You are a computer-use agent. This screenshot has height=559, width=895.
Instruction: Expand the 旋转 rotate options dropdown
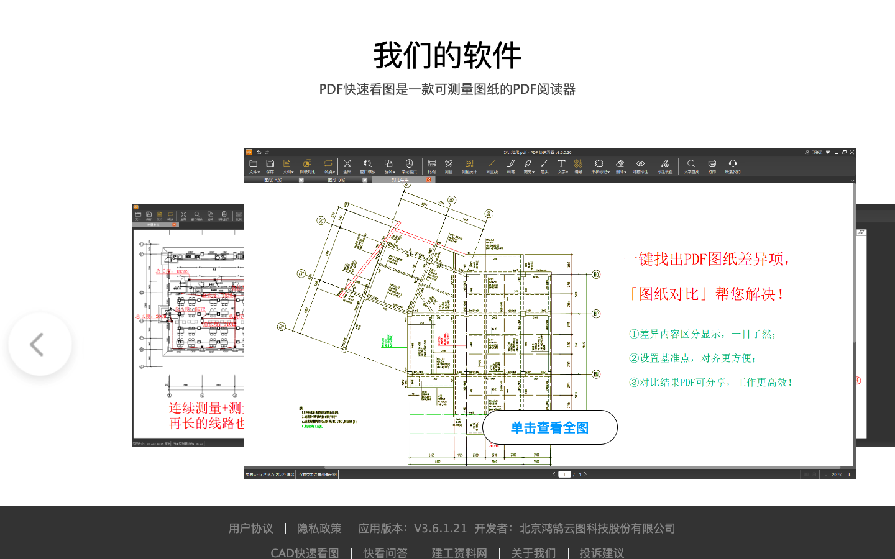389,165
